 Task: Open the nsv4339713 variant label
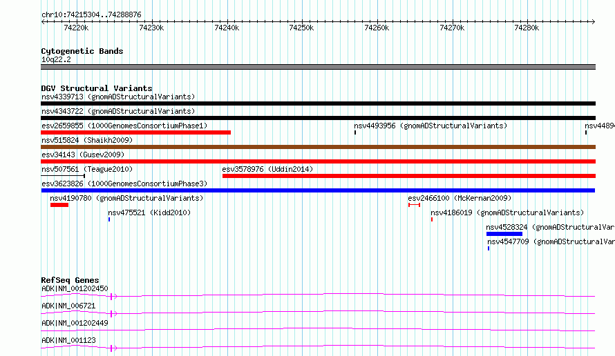tap(118, 97)
